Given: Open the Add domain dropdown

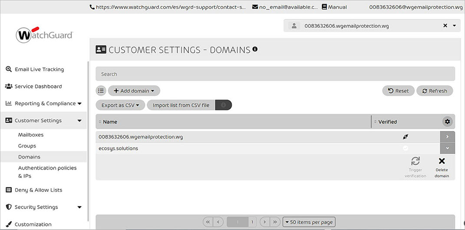Looking at the screenshot, I should (x=134, y=91).
